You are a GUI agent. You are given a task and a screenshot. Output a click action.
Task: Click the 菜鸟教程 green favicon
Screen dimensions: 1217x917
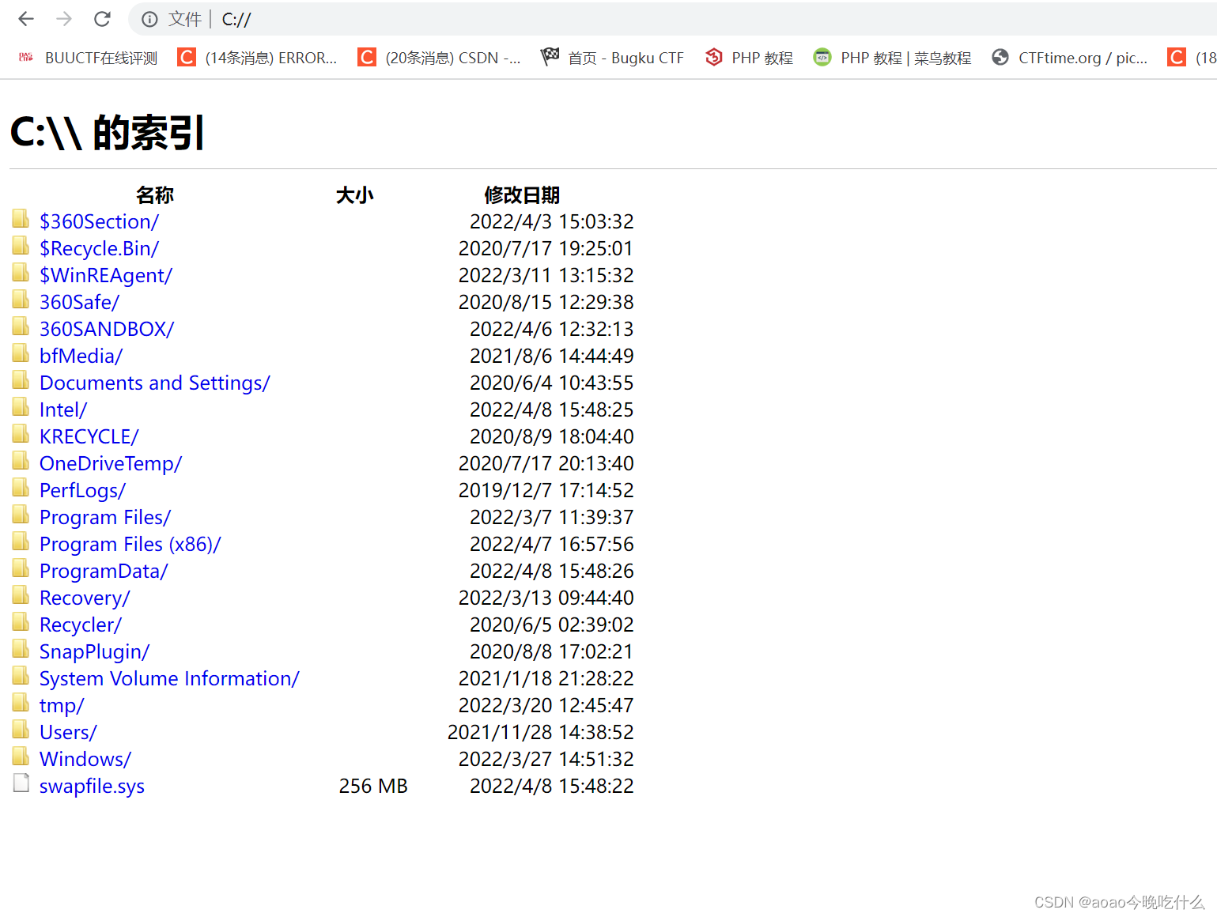(822, 57)
